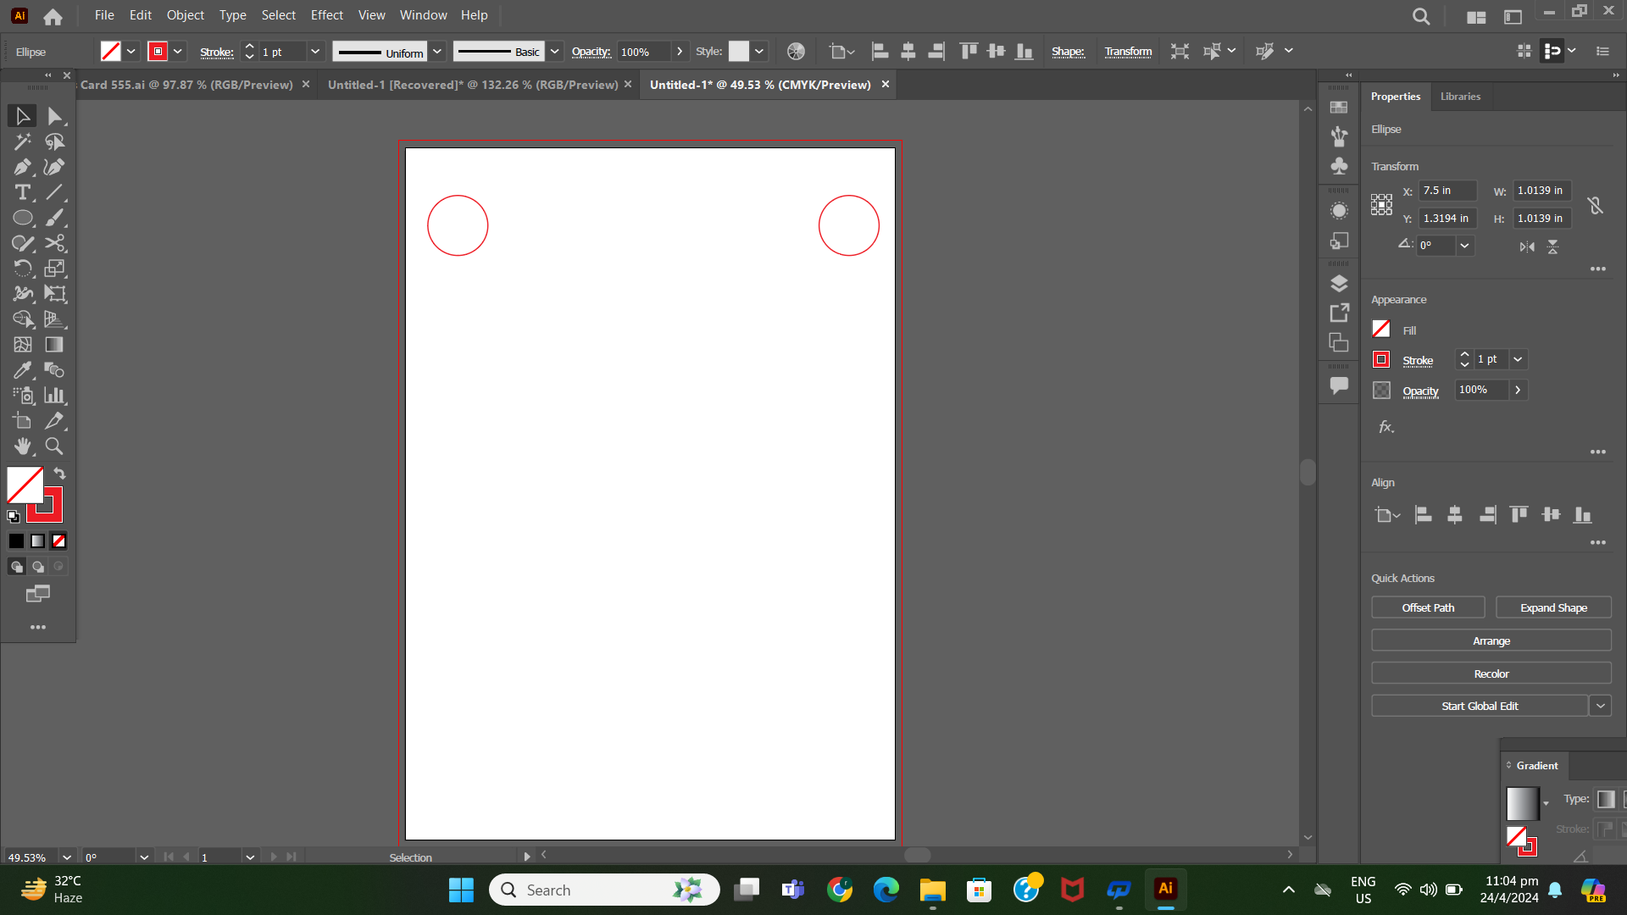The height and width of the screenshot is (915, 1627).
Task: Flip the ellipse along horizontal axis
Action: point(1527,247)
